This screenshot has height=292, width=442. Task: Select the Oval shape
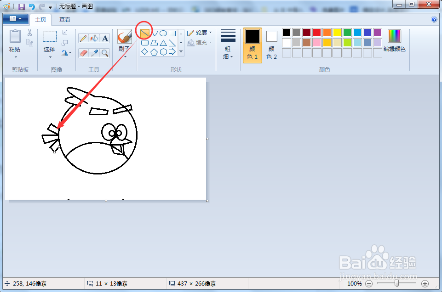click(163, 34)
